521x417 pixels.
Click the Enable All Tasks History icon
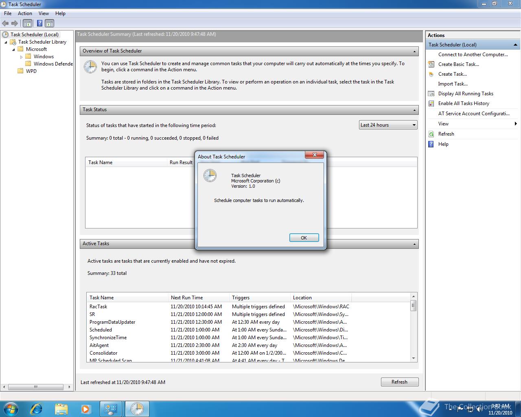tap(431, 103)
